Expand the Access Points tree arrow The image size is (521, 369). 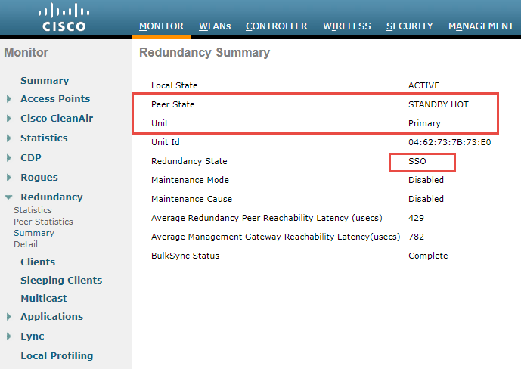(9, 99)
